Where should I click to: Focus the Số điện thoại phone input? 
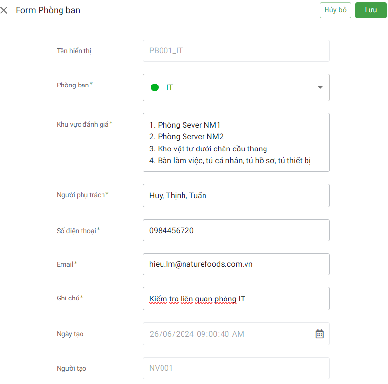click(236, 230)
